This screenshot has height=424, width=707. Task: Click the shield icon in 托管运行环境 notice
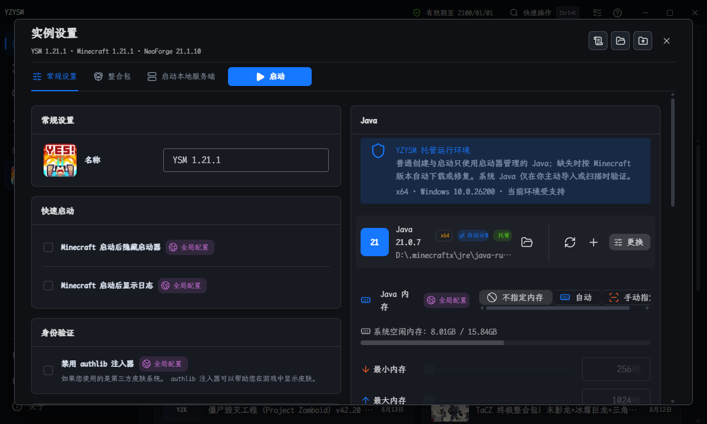378,151
